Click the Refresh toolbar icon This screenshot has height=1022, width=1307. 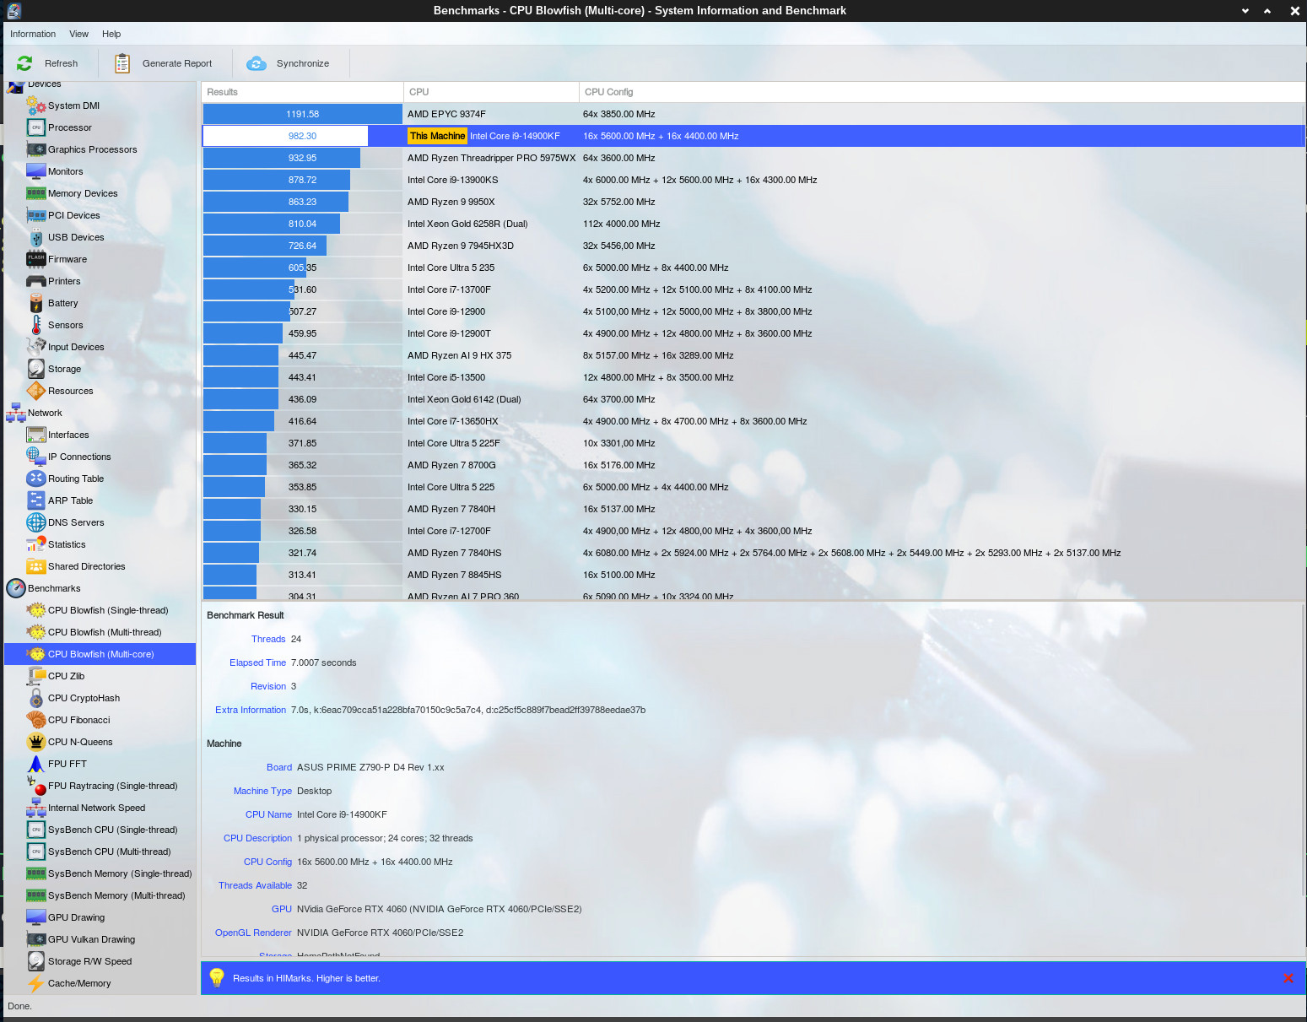pyautogui.click(x=24, y=63)
